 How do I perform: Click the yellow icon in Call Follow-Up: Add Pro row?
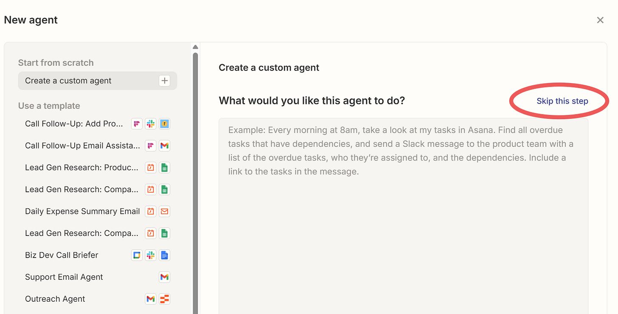[164, 124]
